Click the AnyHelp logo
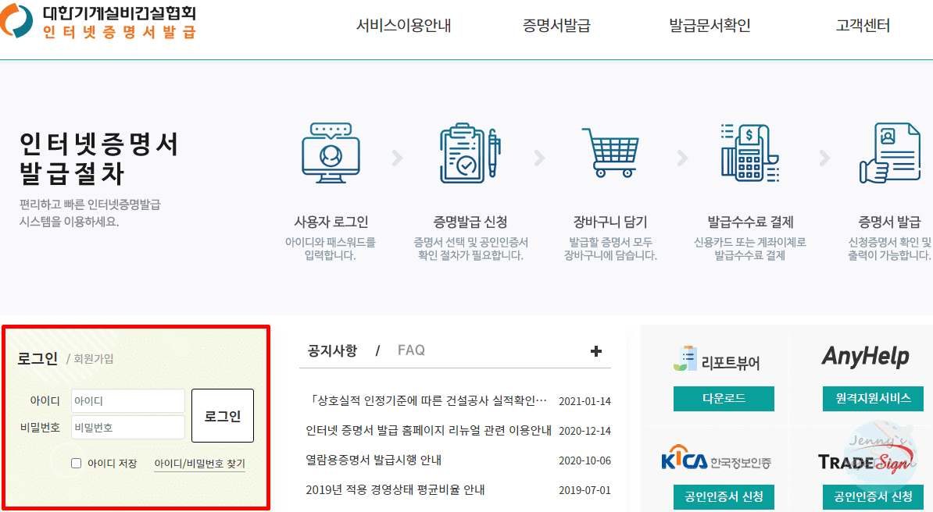 click(x=866, y=357)
